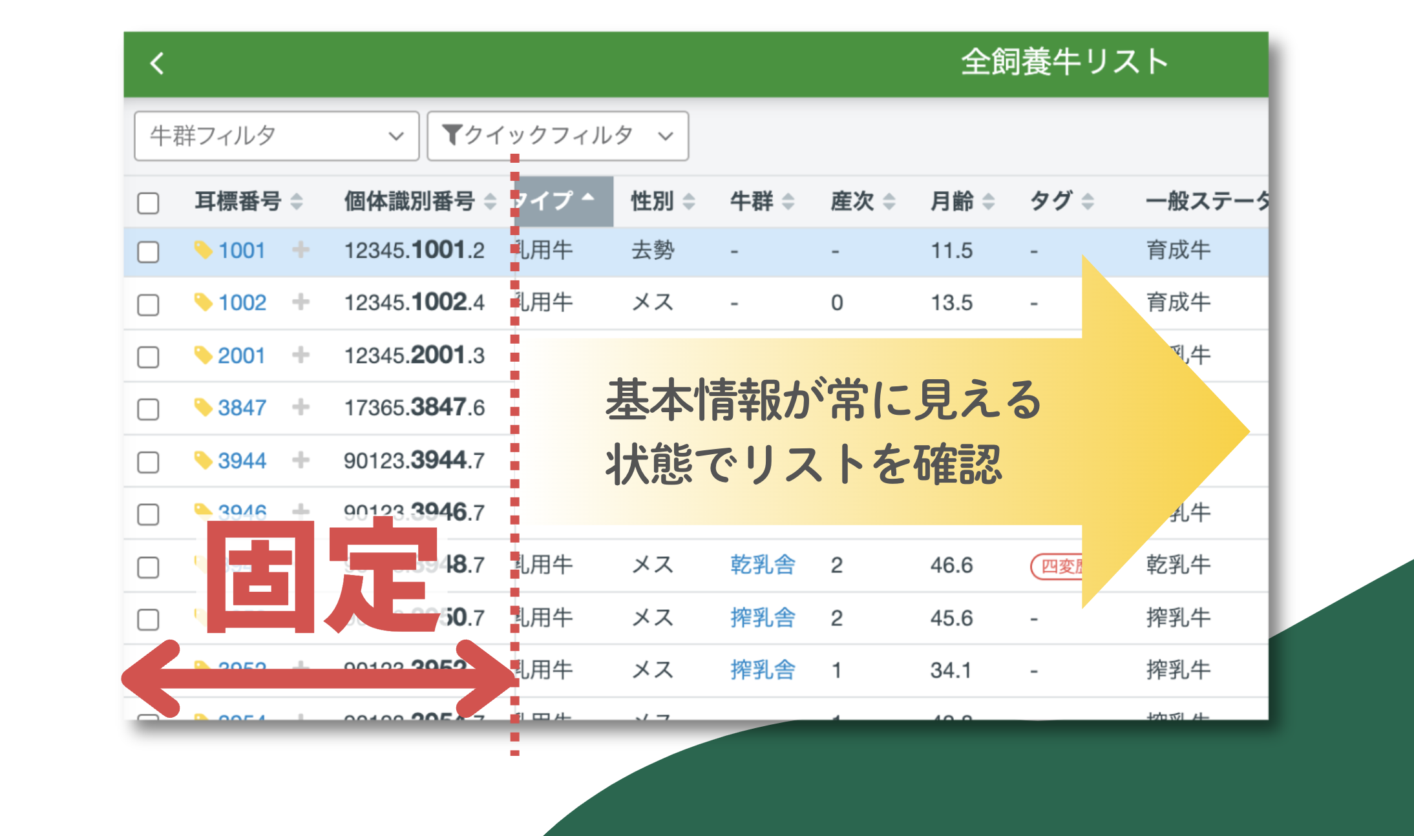Select ID cell 90123.3944.7

pyautogui.click(x=414, y=461)
